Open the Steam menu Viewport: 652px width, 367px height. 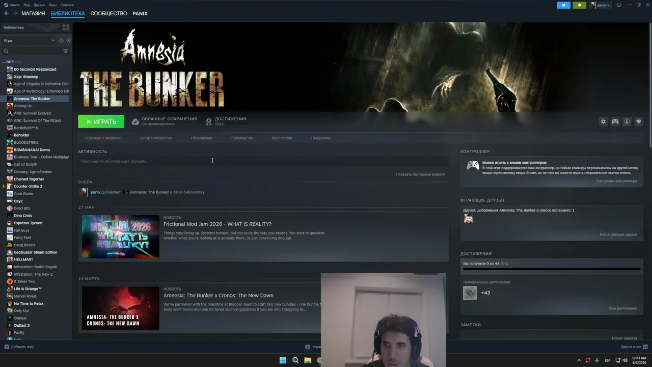pyautogui.click(x=15, y=5)
